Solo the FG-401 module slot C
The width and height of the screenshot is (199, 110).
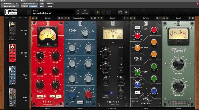coord(36,18)
